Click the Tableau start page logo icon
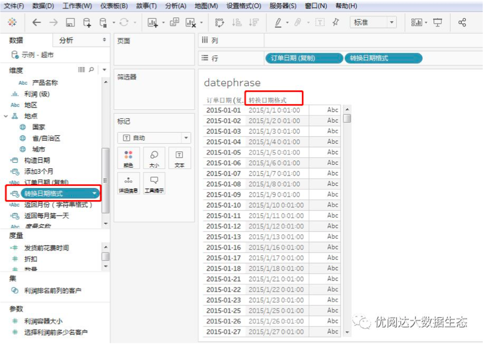This screenshot has width=484, height=345. 12,22
